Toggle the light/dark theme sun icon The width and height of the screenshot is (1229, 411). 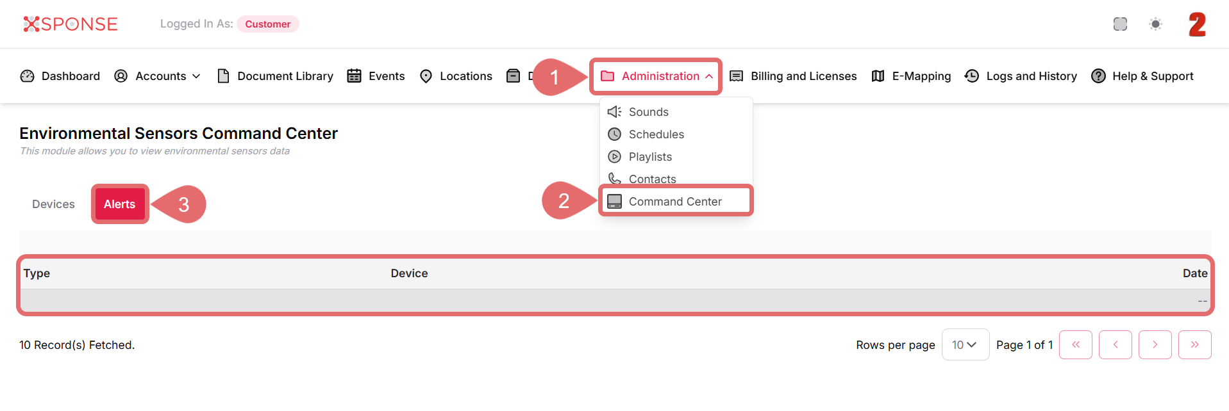coord(1155,24)
